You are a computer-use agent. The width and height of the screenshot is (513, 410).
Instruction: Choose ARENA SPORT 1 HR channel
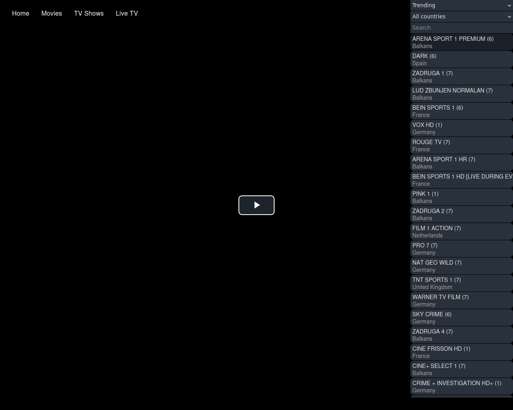[x=462, y=163]
